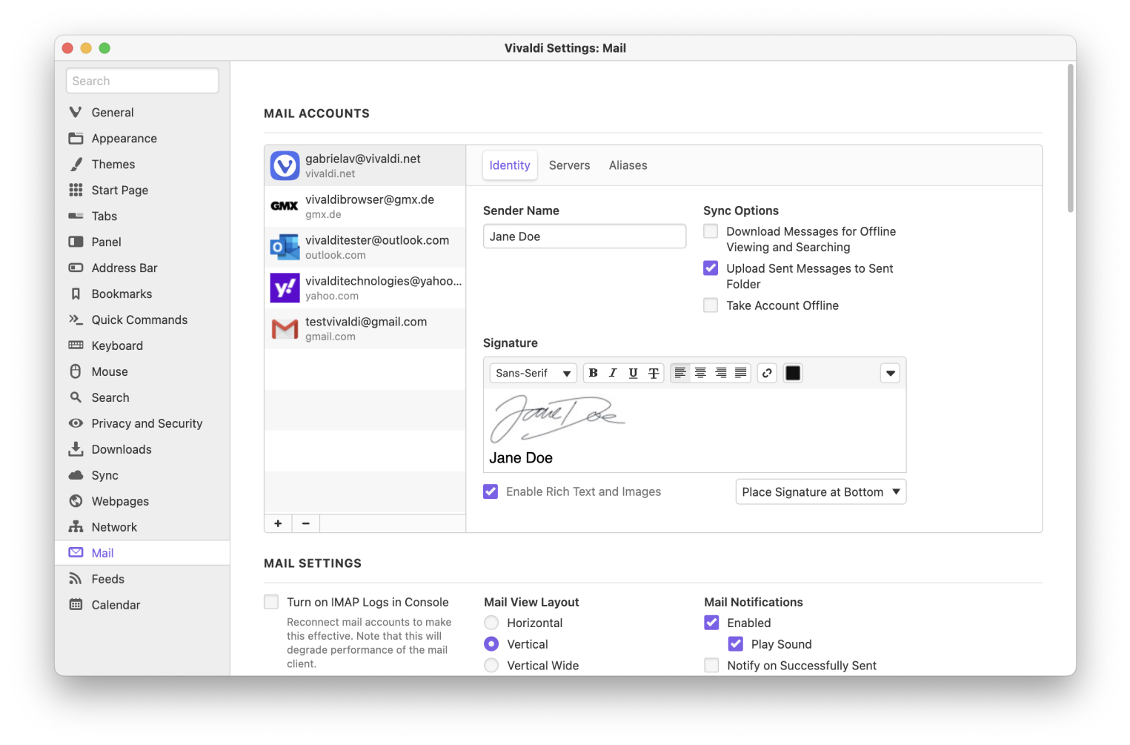Select Horizontal mail view layout

[491, 623]
